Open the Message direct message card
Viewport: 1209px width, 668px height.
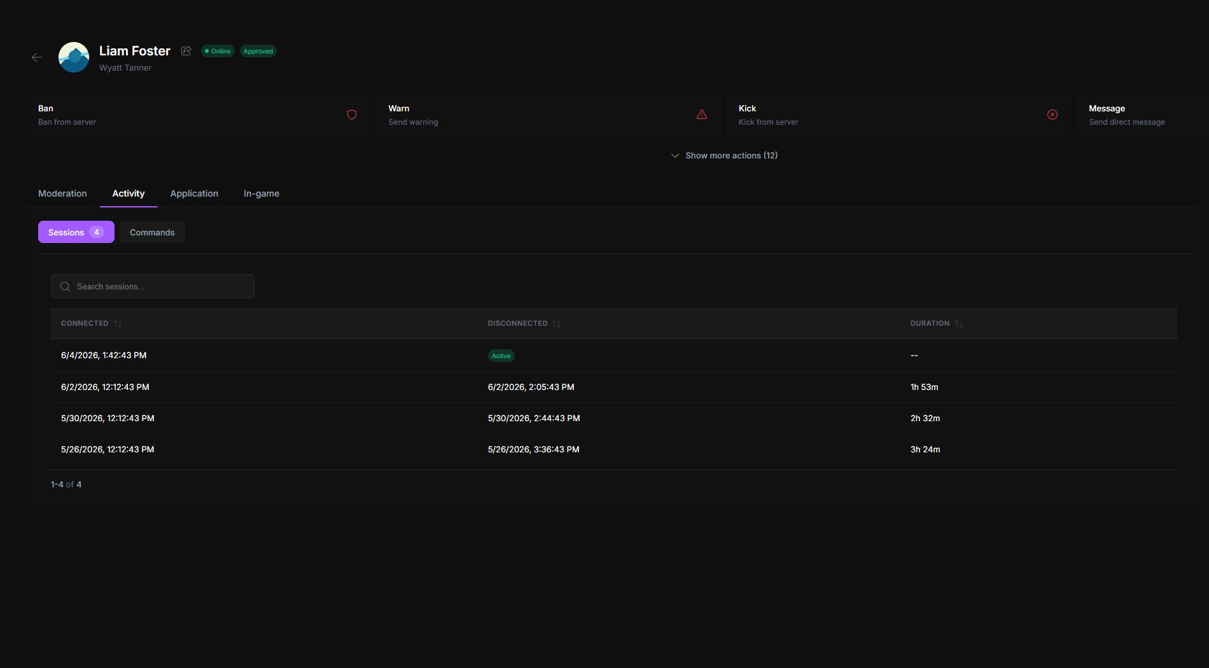click(1143, 115)
